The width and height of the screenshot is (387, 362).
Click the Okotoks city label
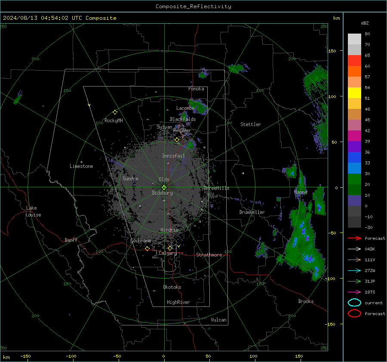pos(172,287)
